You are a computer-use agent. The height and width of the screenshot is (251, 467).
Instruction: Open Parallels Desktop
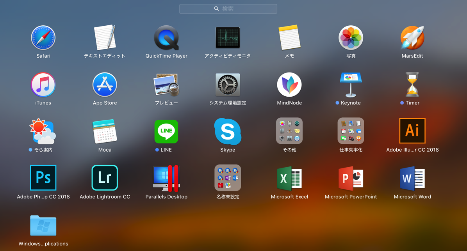[166, 178]
